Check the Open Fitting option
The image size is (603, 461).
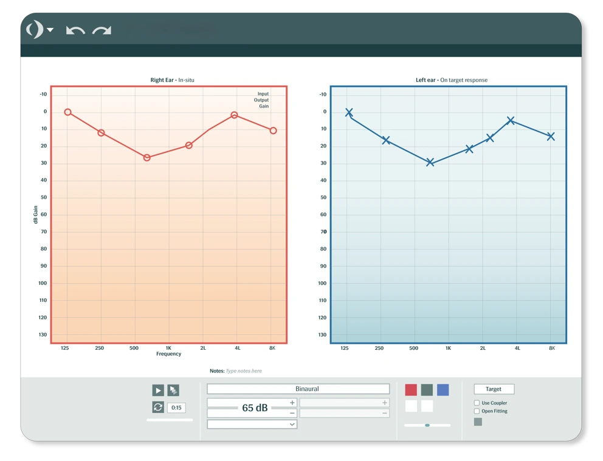pos(477,411)
